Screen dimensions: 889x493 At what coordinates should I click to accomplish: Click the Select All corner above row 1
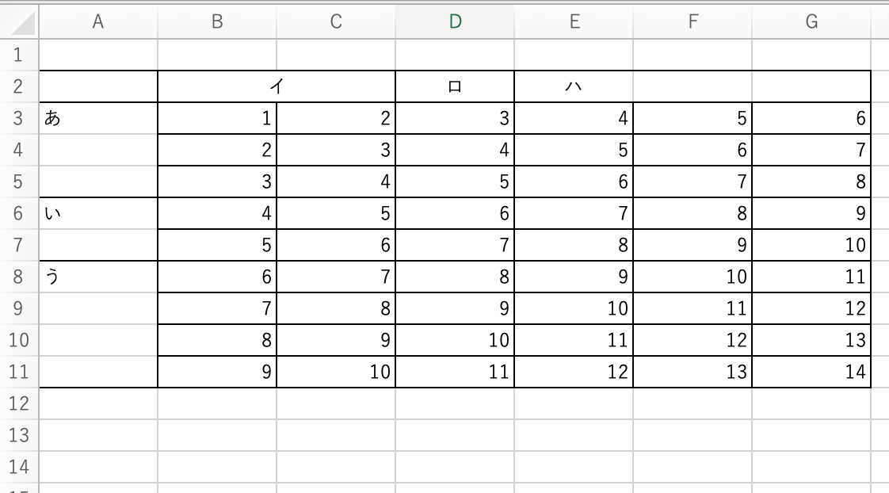17,21
